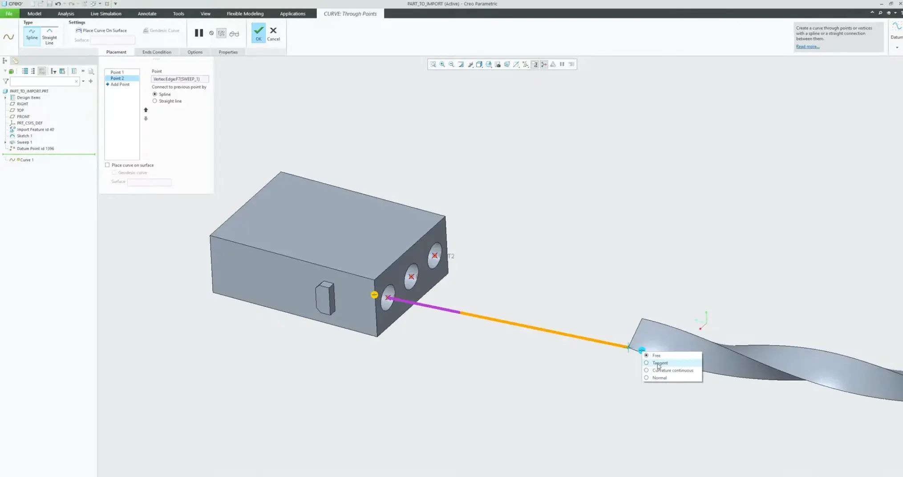Image resolution: width=903 pixels, height=477 pixels.
Task: Toggle the Perspective View icon
Action: click(x=507, y=64)
